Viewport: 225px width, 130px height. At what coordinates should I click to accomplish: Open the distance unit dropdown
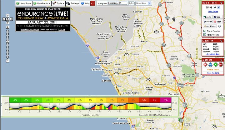[x=217, y=7]
